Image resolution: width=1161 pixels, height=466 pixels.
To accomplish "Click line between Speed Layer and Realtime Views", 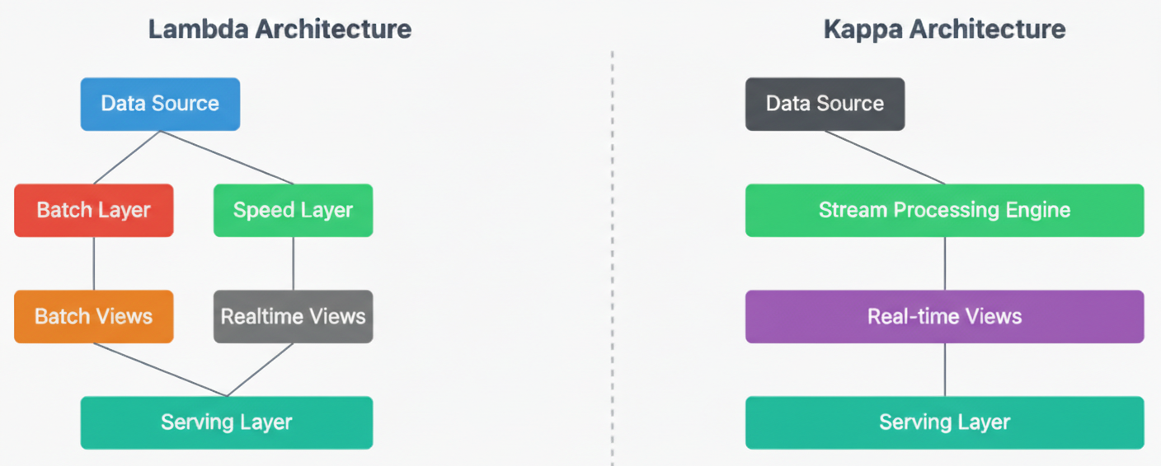I will pos(294,263).
